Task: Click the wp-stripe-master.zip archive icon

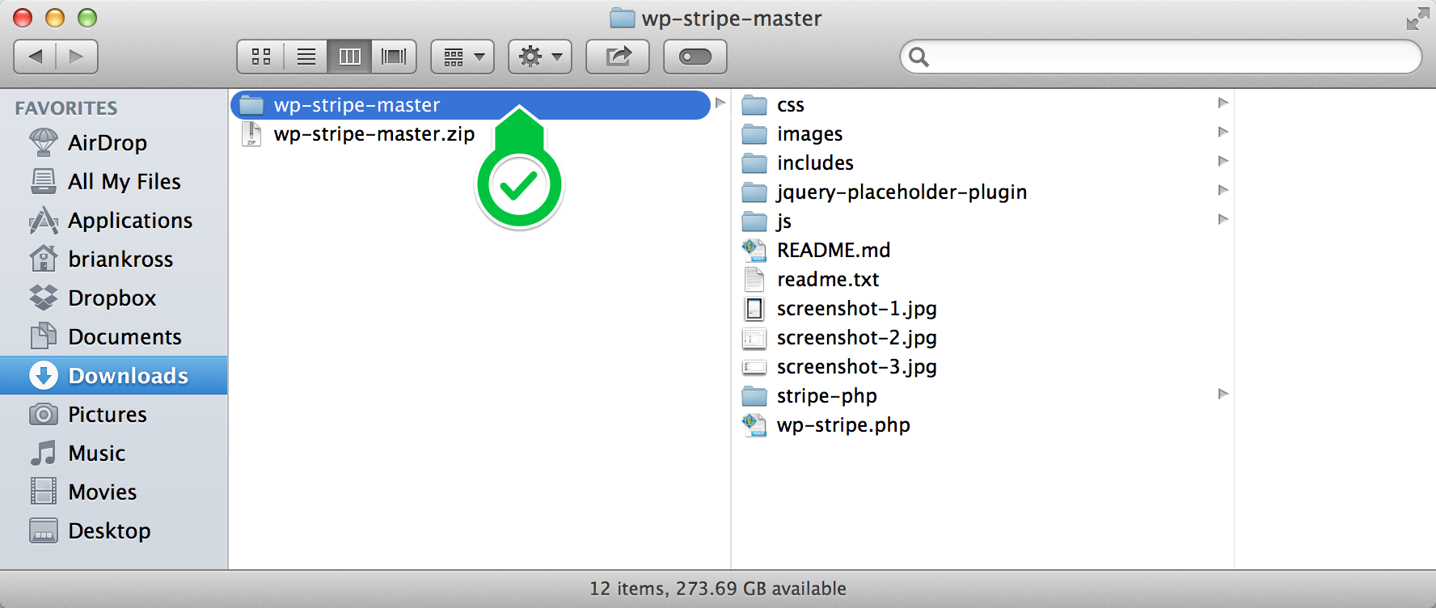Action: pyautogui.click(x=251, y=134)
